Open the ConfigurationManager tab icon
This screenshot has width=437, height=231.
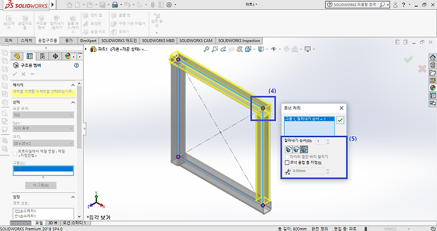click(x=42, y=56)
